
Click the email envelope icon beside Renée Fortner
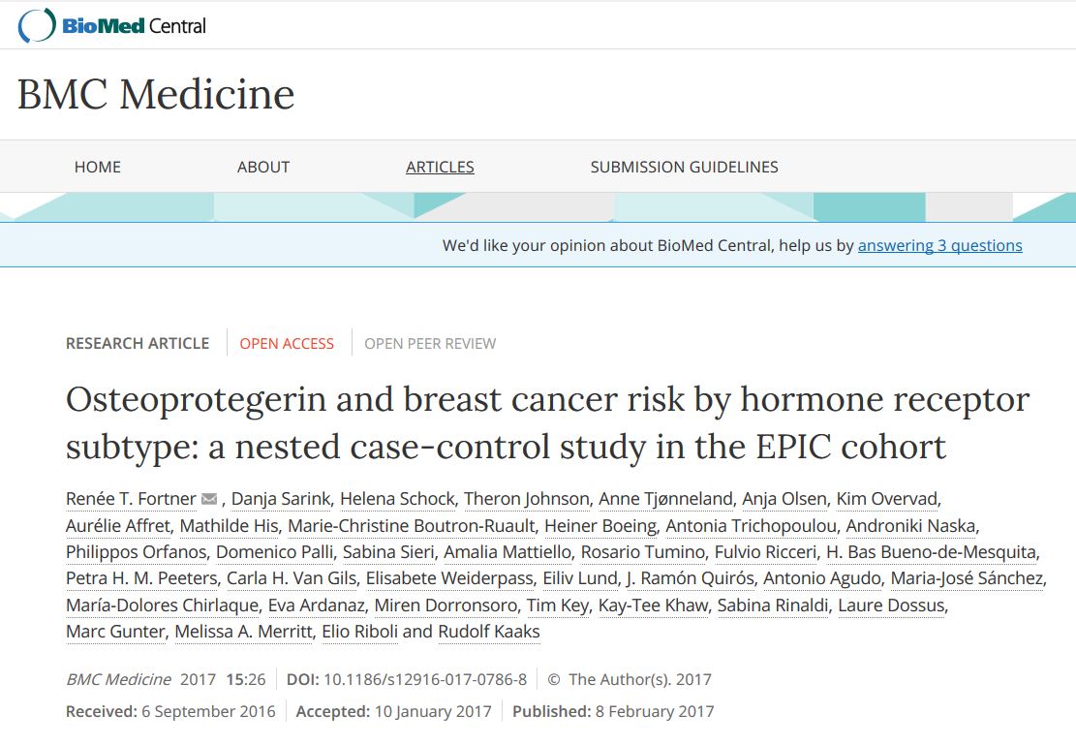[209, 499]
